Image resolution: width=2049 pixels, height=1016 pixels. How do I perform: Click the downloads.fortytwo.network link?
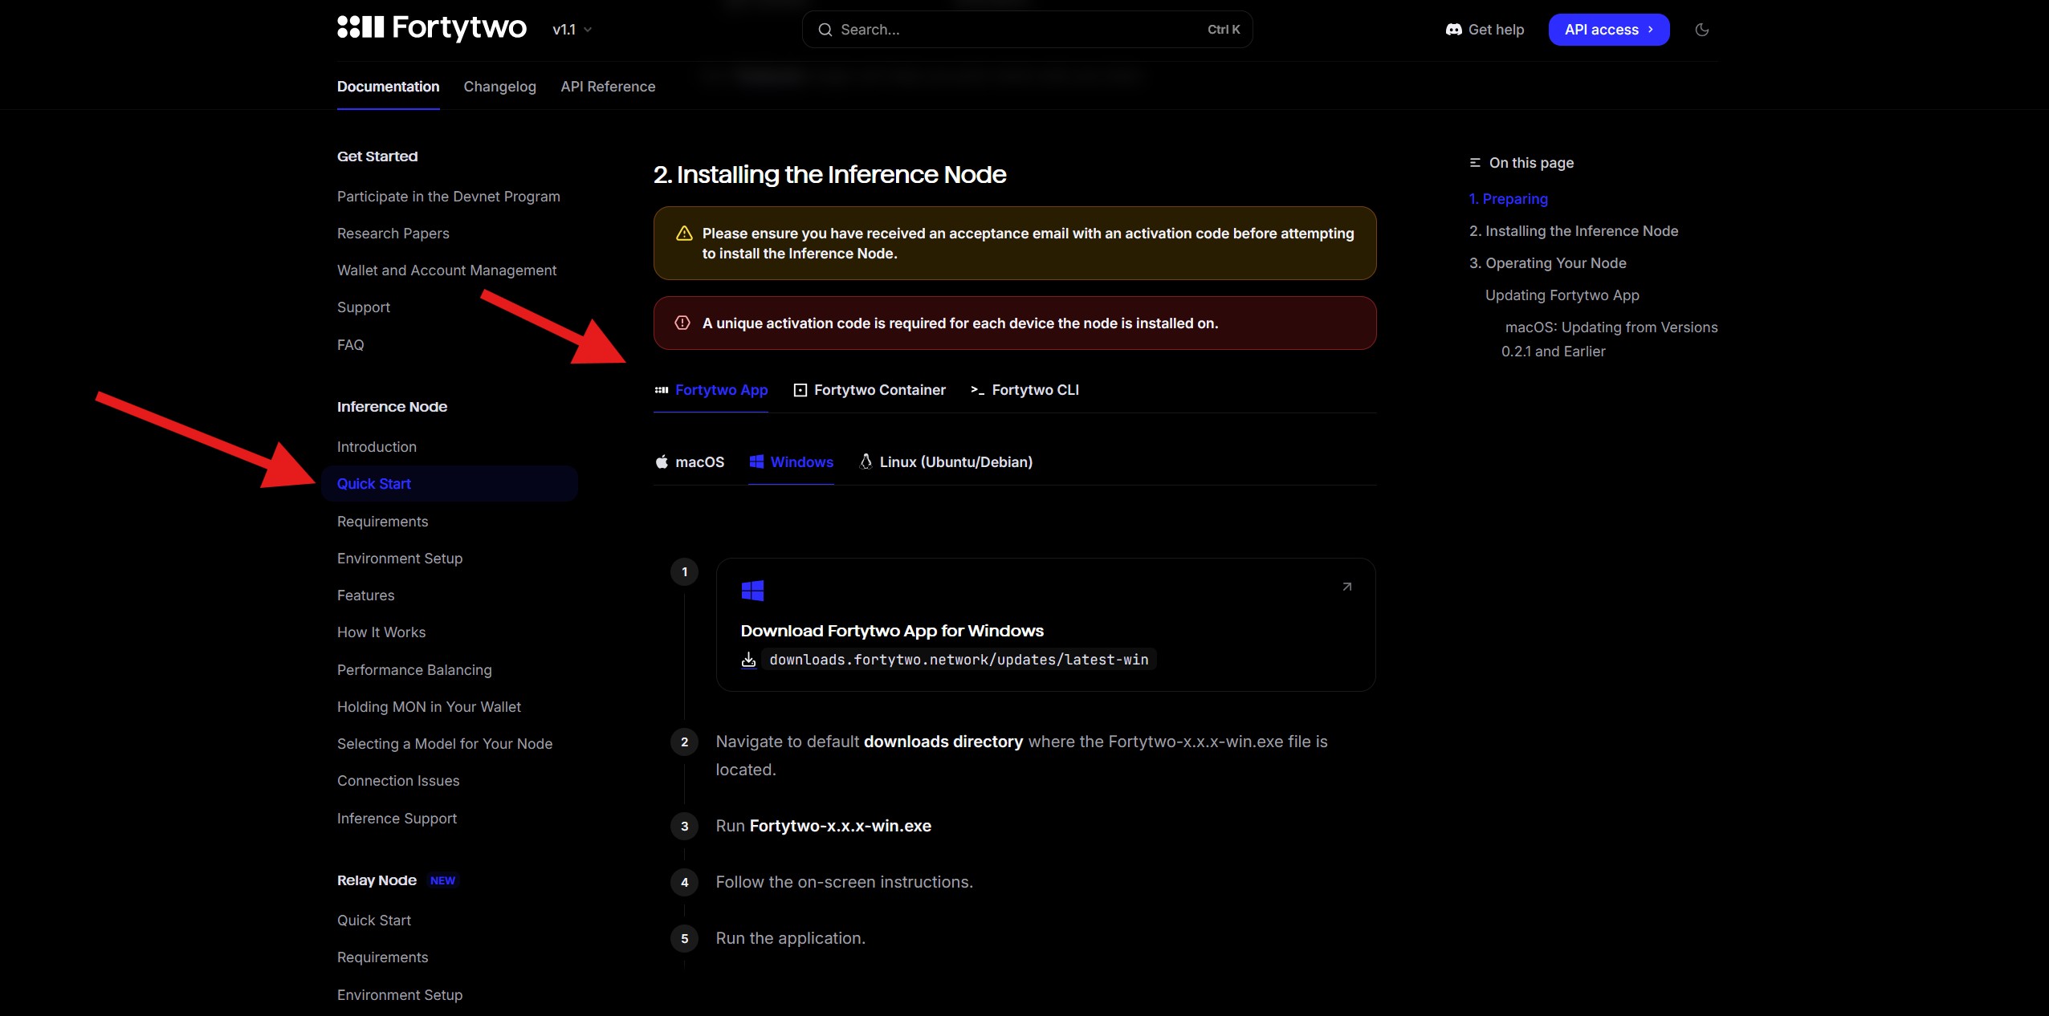[x=959, y=660]
